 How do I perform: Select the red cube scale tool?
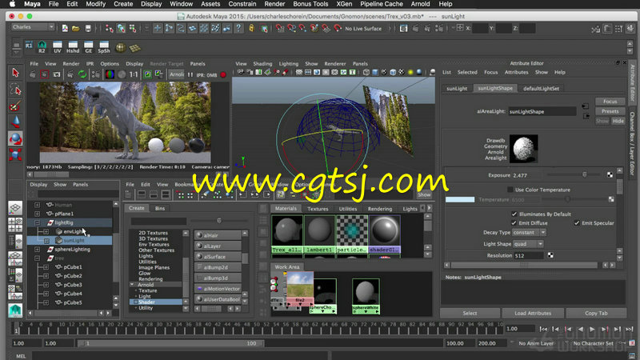click(15, 154)
